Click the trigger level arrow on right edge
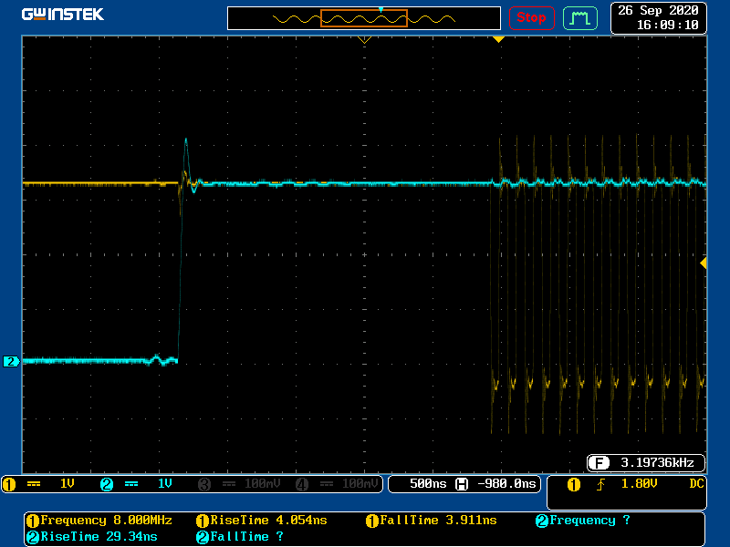 click(703, 263)
